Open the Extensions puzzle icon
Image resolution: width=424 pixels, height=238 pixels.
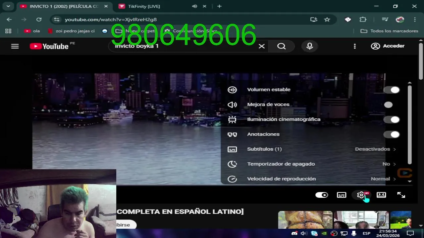pyautogui.click(x=363, y=20)
